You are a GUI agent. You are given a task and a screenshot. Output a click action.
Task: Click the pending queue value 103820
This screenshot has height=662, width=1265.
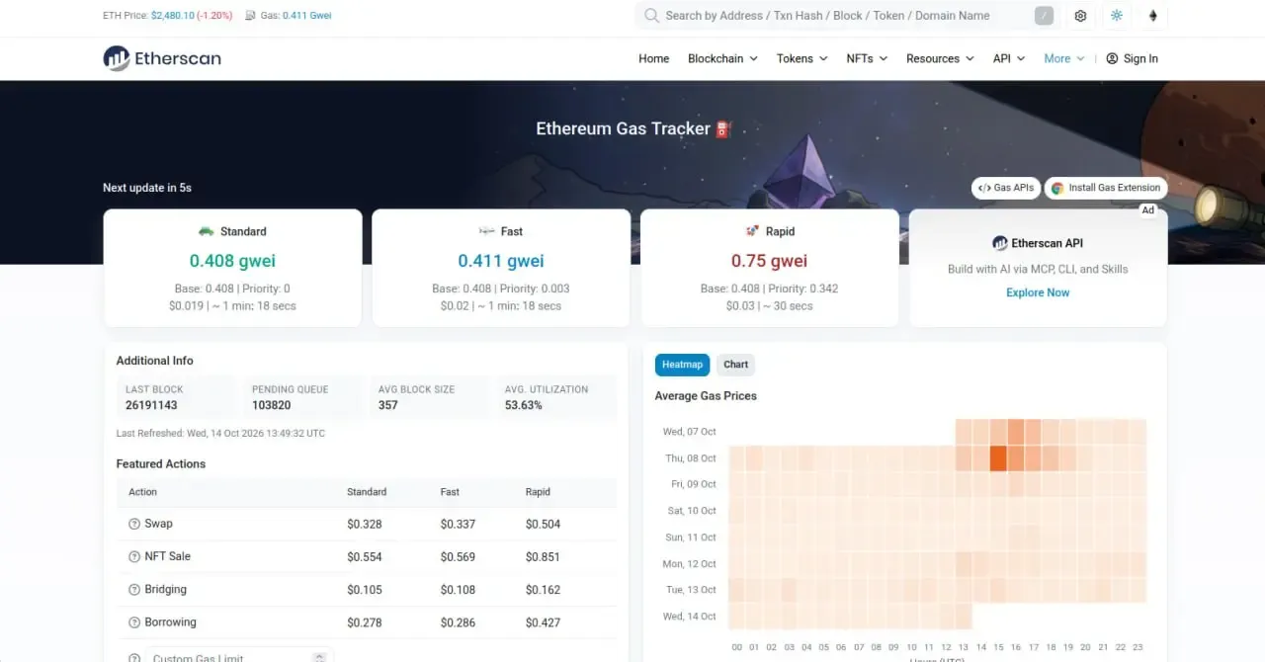pyautogui.click(x=272, y=405)
